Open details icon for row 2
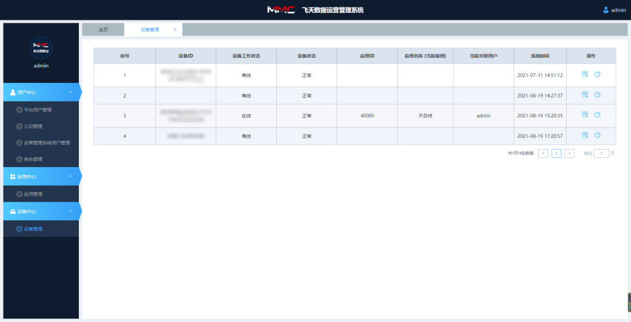Screen dimensions: 631x322 click(x=585, y=95)
